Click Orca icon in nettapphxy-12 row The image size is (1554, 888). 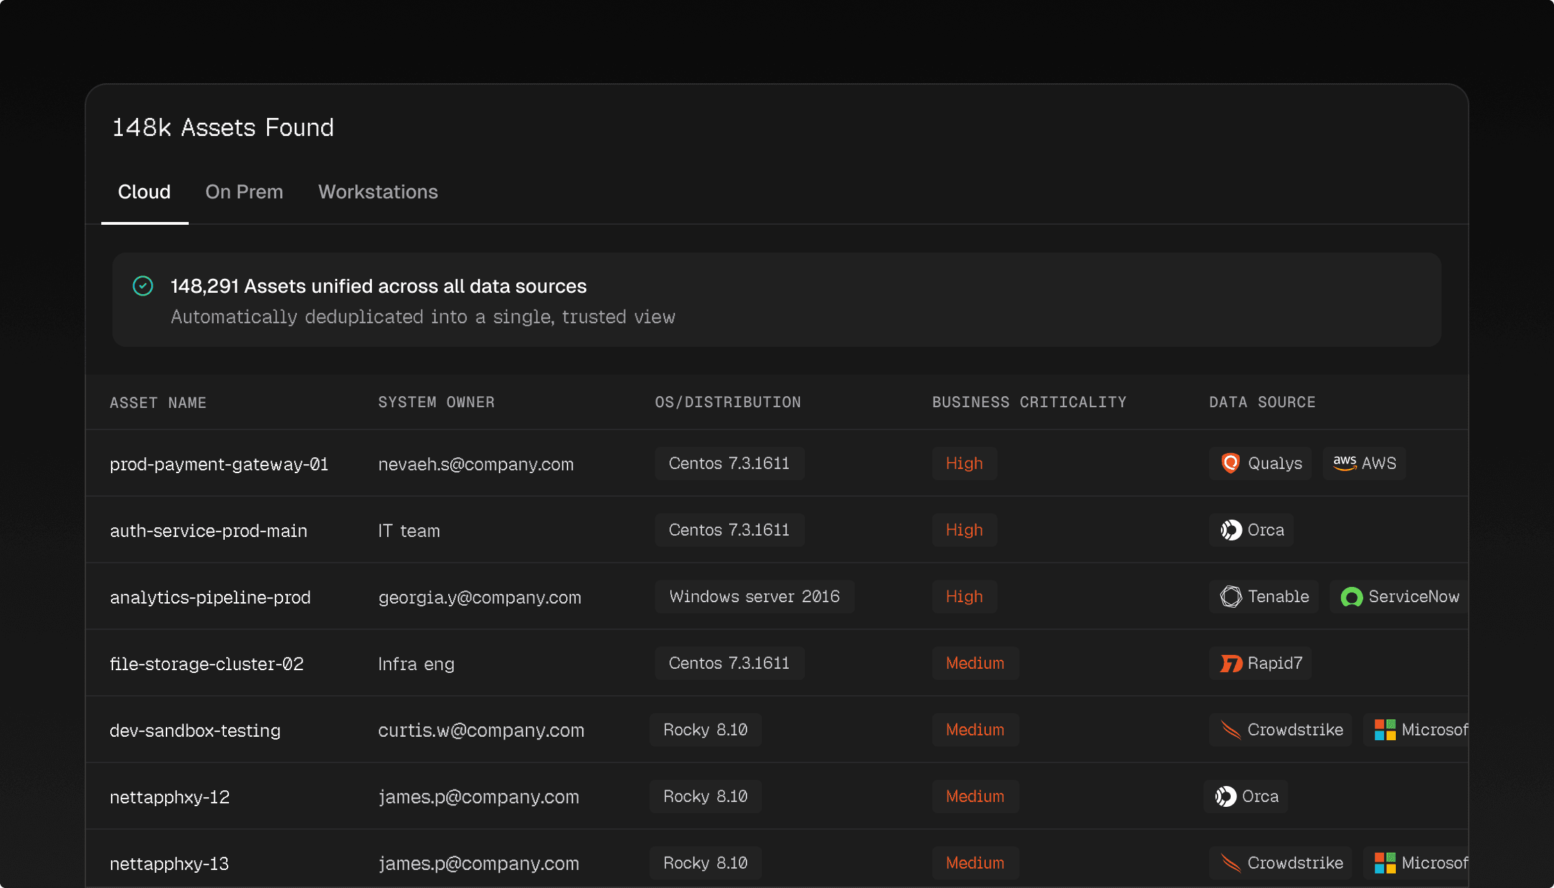pyautogui.click(x=1225, y=796)
